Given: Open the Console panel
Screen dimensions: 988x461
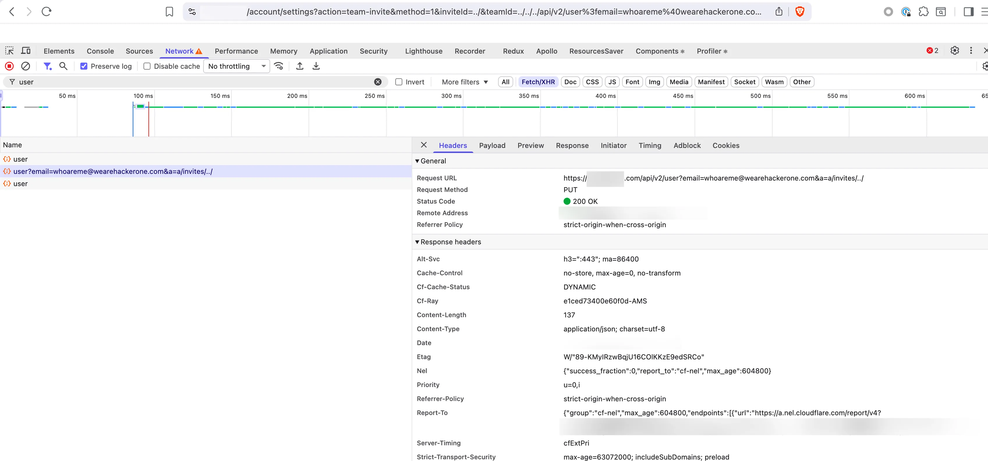Looking at the screenshot, I should pyautogui.click(x=100, y=50).
